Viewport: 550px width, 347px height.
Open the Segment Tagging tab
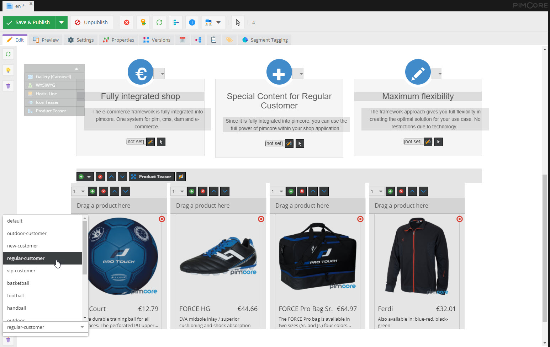click(265, 40)
